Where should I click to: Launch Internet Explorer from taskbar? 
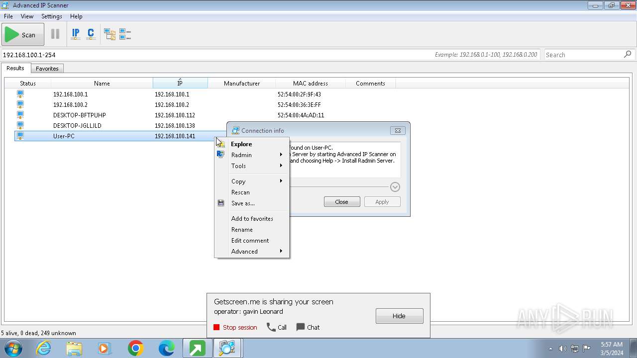pos(44,348)
